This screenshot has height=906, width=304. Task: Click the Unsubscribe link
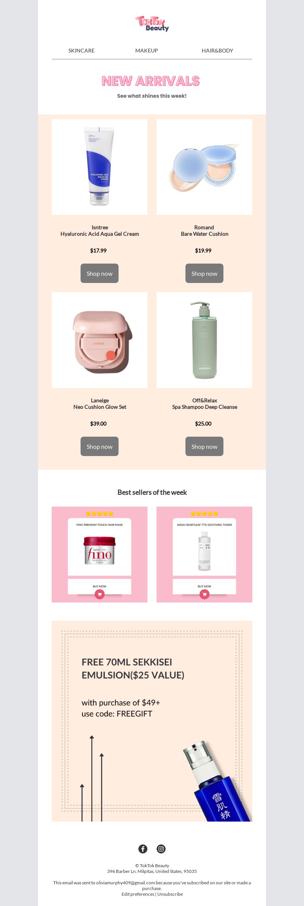[170, 894]
